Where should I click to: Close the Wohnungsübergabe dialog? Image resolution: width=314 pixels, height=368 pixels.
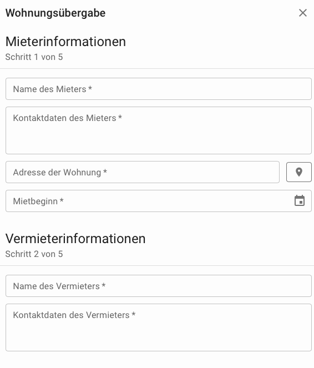click(x=303, y=13)
